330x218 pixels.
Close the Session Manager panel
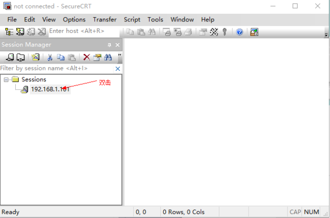[118, 45]
